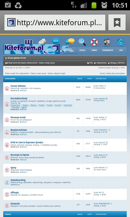The image size is (130, 217).
Task: Open the Pierwsze Kroki forum
Action: (x=18, y=117)
